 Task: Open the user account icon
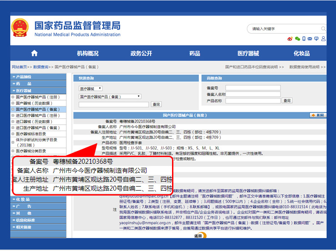point(323,39)
